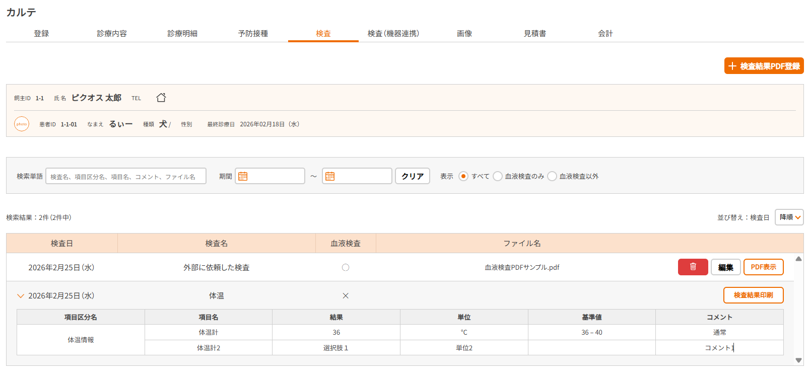Click the 検査結果PDF登録 button
Image resolution: width=809 pixels, height=381 pixels.
pos(764,66)
